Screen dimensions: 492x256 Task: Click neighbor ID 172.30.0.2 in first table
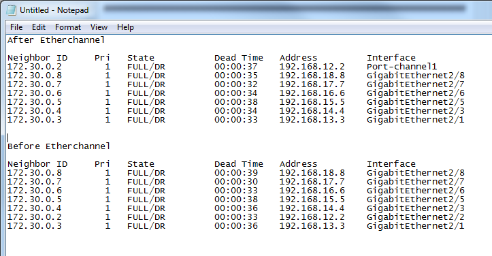[35, 67]
